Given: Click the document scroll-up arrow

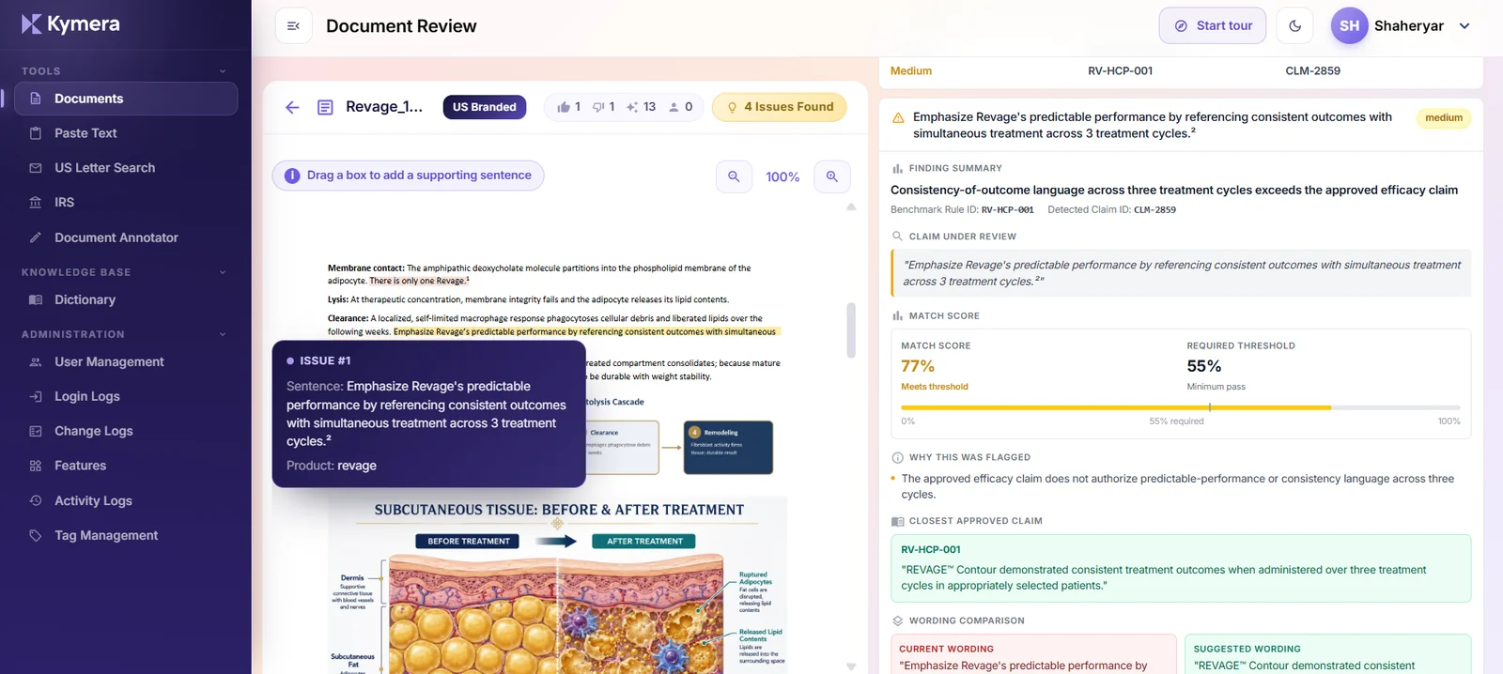Looking at the screenshot, I should [x=851, y=207].
